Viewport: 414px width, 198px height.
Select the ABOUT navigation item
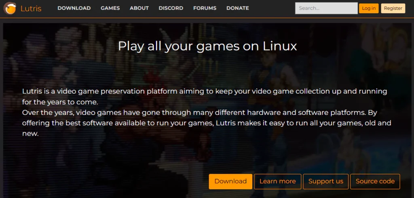pyautogui.click(x=139, y=8)
